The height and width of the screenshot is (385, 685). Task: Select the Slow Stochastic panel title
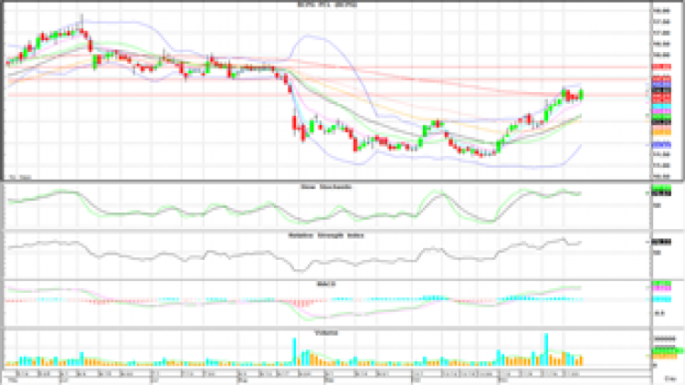[x=326, y=186]
